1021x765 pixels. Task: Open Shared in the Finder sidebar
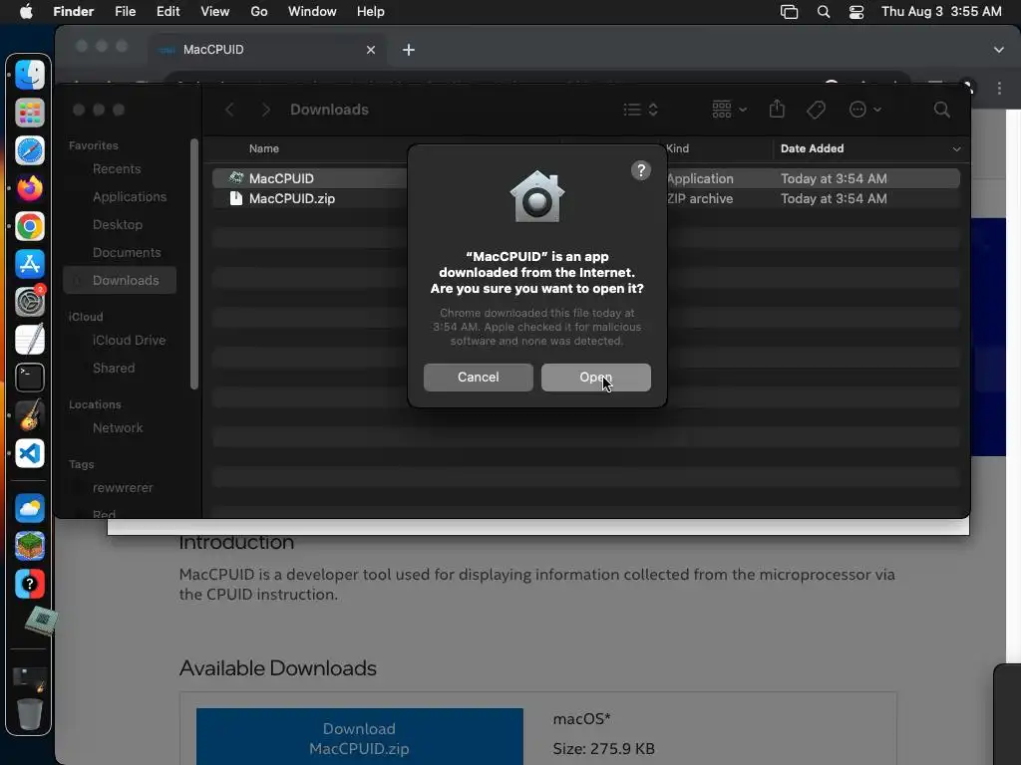[114, 369]
